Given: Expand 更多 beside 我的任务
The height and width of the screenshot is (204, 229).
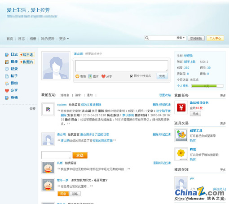Looking at the screenshot, I should click(x=223, y=95).
